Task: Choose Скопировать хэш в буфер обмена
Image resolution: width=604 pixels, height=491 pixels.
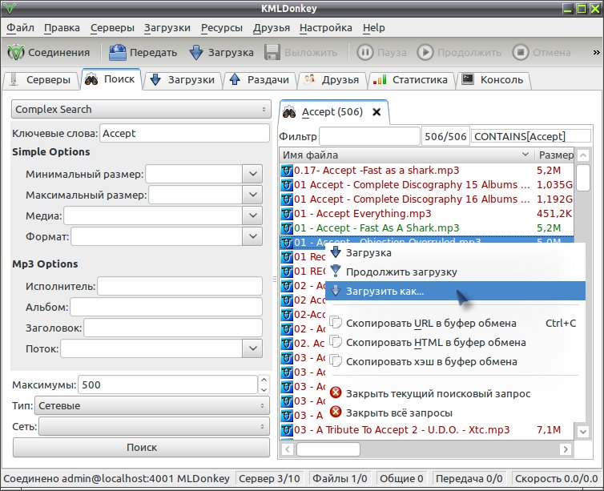Action: [455, 361]
